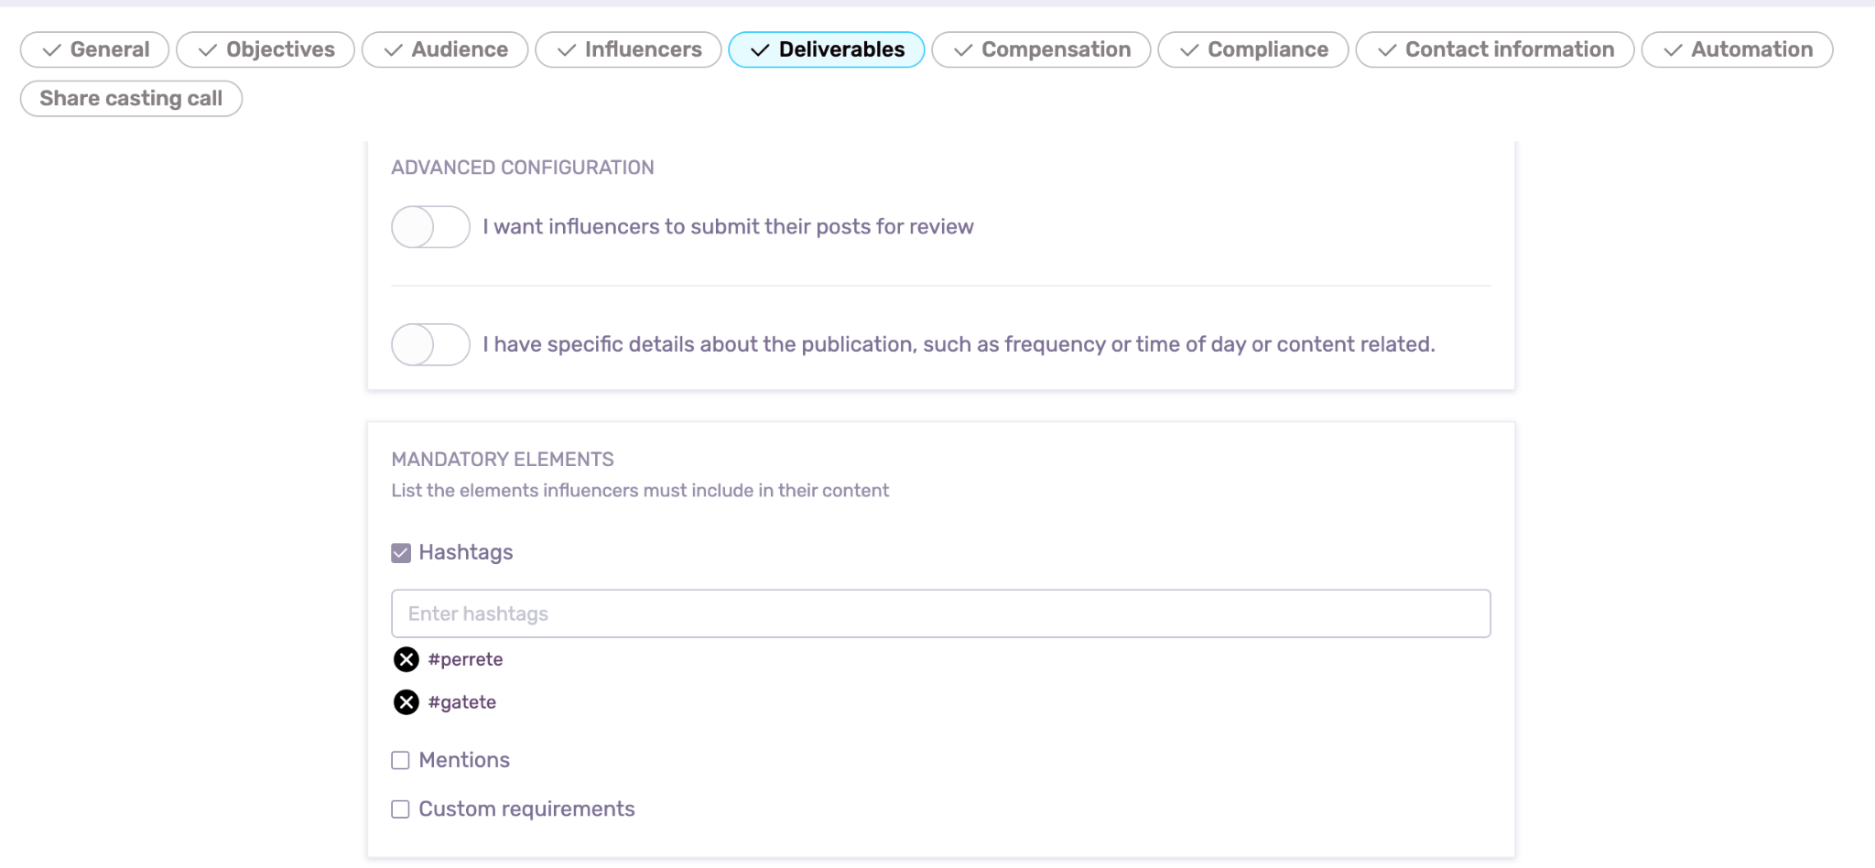Check the Mentions checkbox

[x=401, y=761]
